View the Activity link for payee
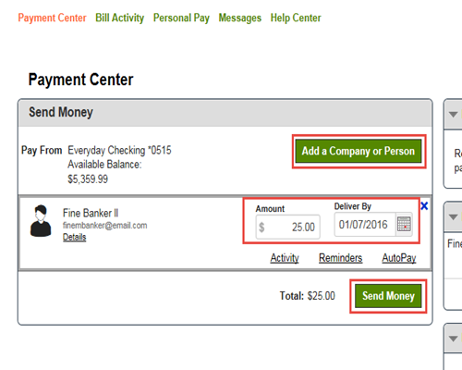 pyautogui.click(x=285, y=258)
